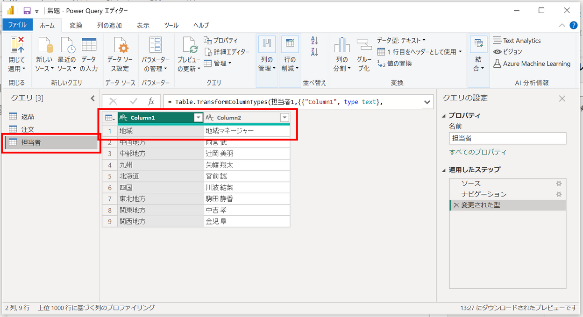Click the fx add step icon
The image size is (583, 317).
151,101
